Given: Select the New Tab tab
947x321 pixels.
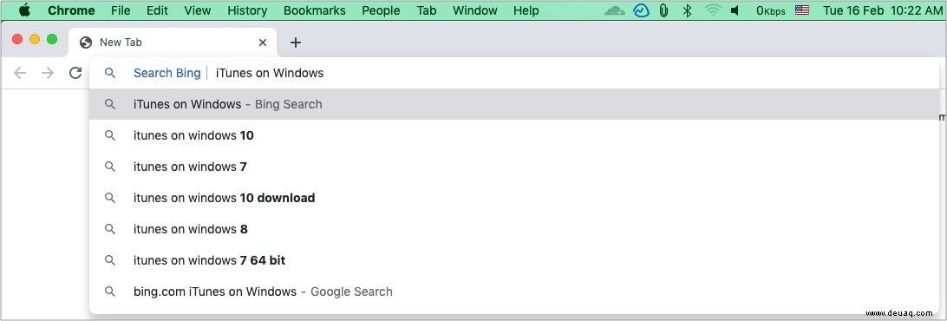Looking at the screenshot, I should tap(172, 43).
